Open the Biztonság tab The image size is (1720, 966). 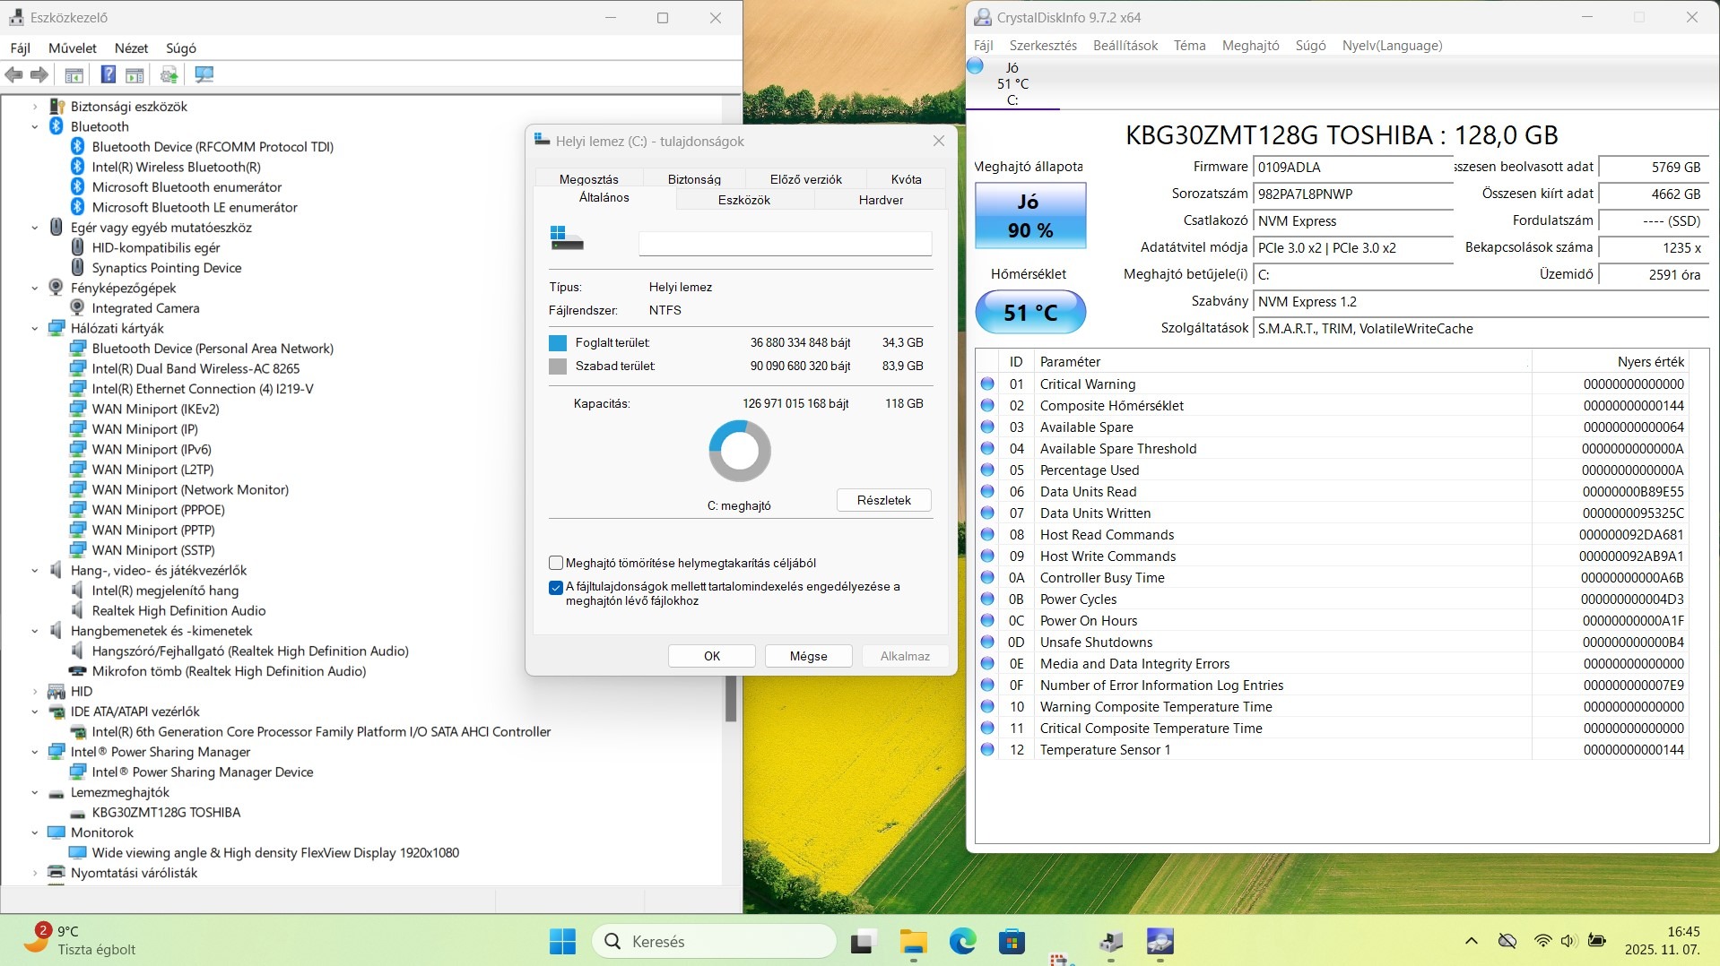(694, 179)
